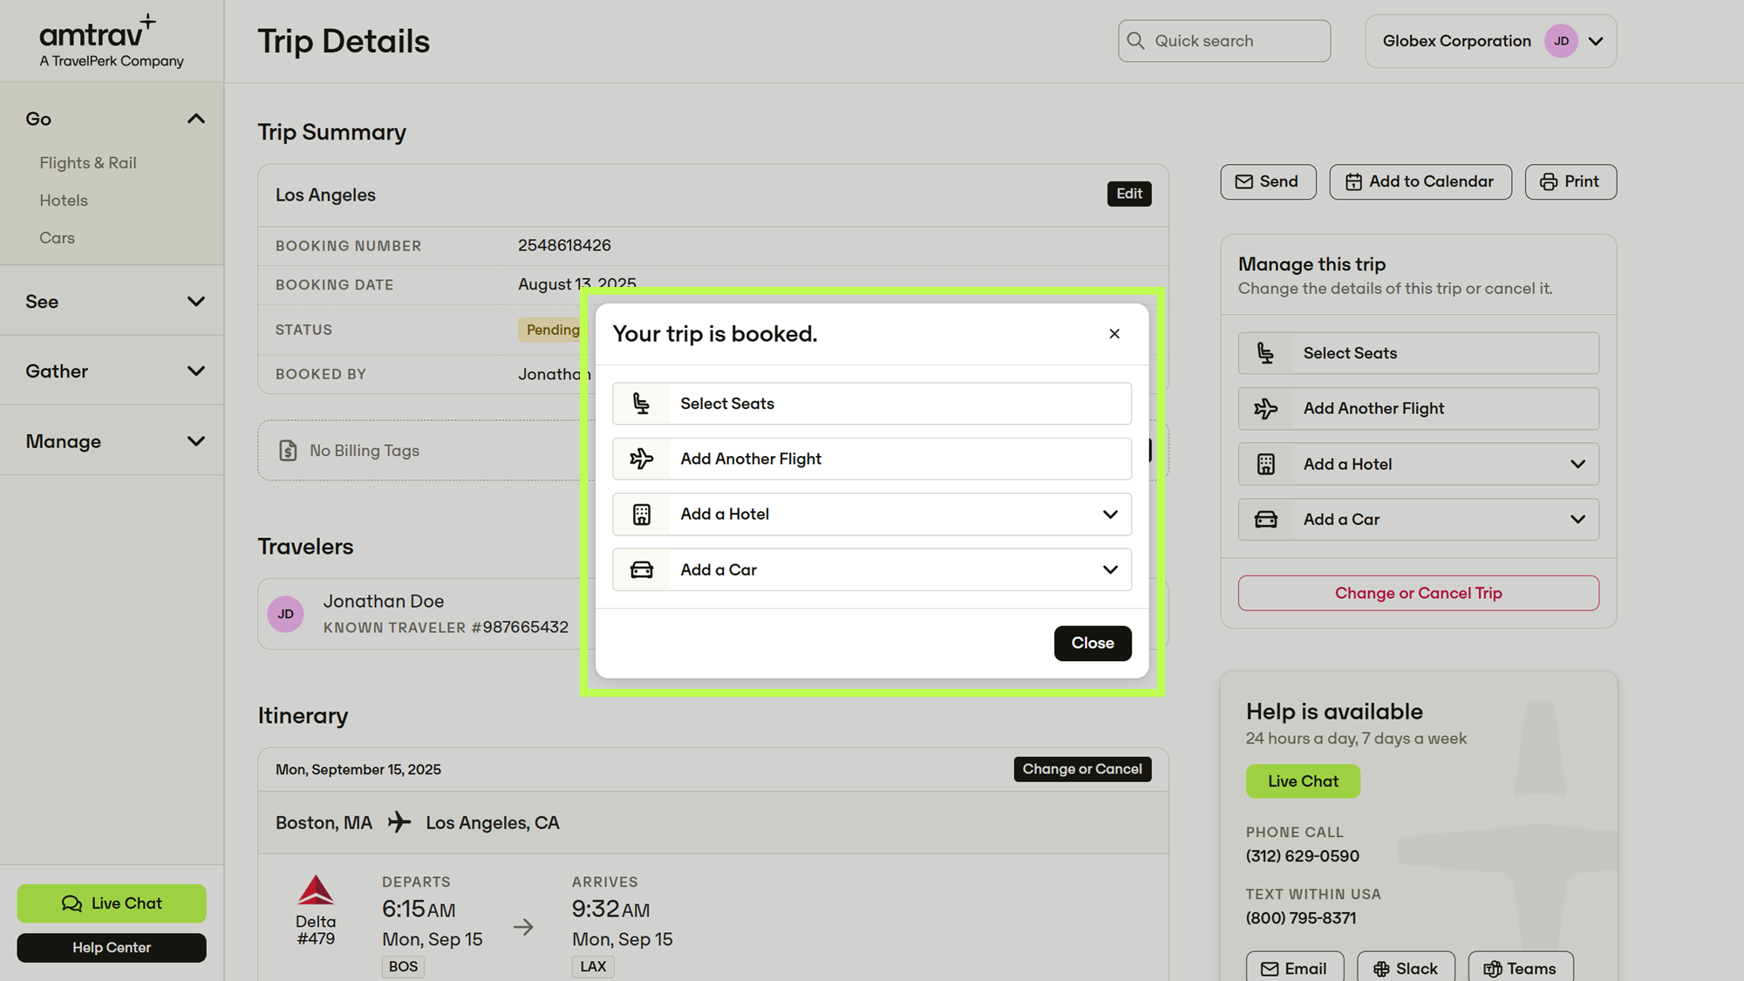Click the Print button
This screenshot has height=981, width=1744.
(x=1570, y=181)
